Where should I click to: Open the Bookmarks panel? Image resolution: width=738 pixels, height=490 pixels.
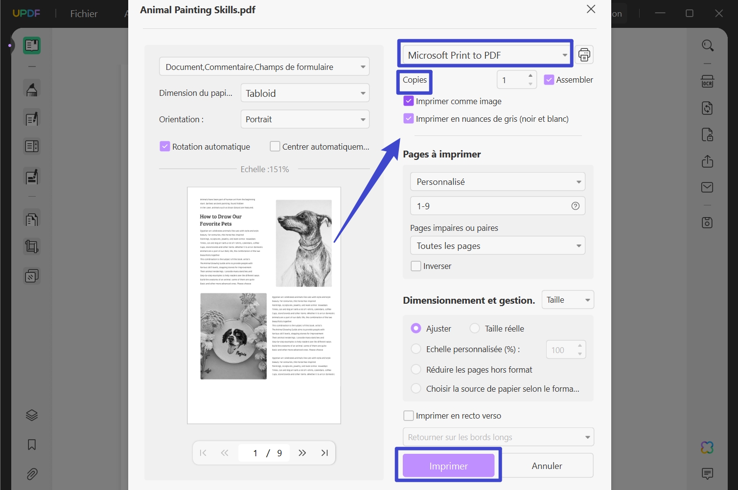tap(31, 445)
